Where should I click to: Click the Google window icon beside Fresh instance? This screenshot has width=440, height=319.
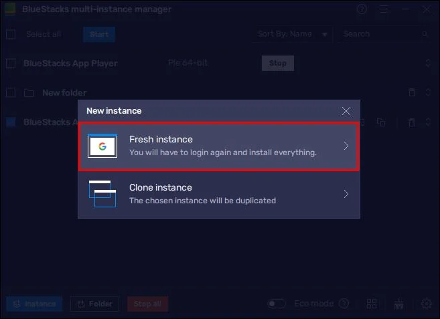click(102, 146)
